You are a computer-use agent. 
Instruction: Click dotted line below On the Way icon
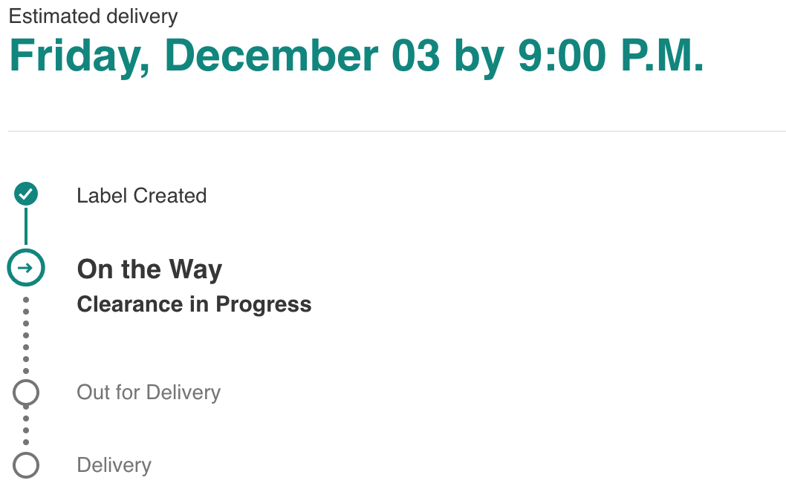tap(26, 334)
